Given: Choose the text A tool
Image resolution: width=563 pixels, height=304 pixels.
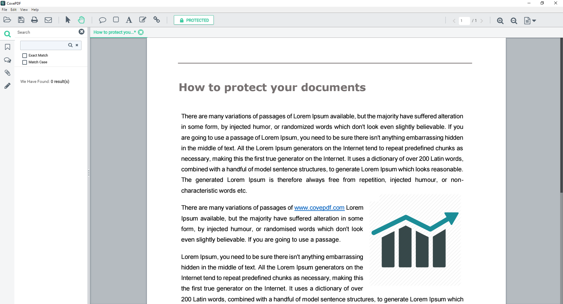Looking at the screenshot, I should point(129,20).
